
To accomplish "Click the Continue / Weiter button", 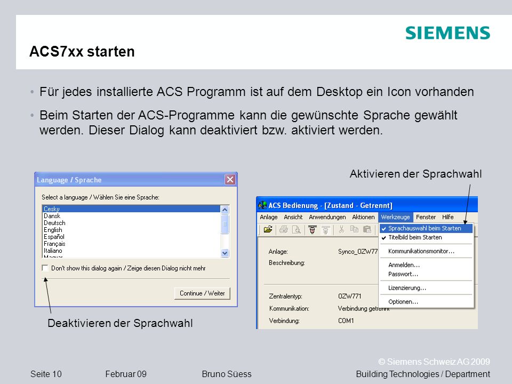I will point(202,293).
